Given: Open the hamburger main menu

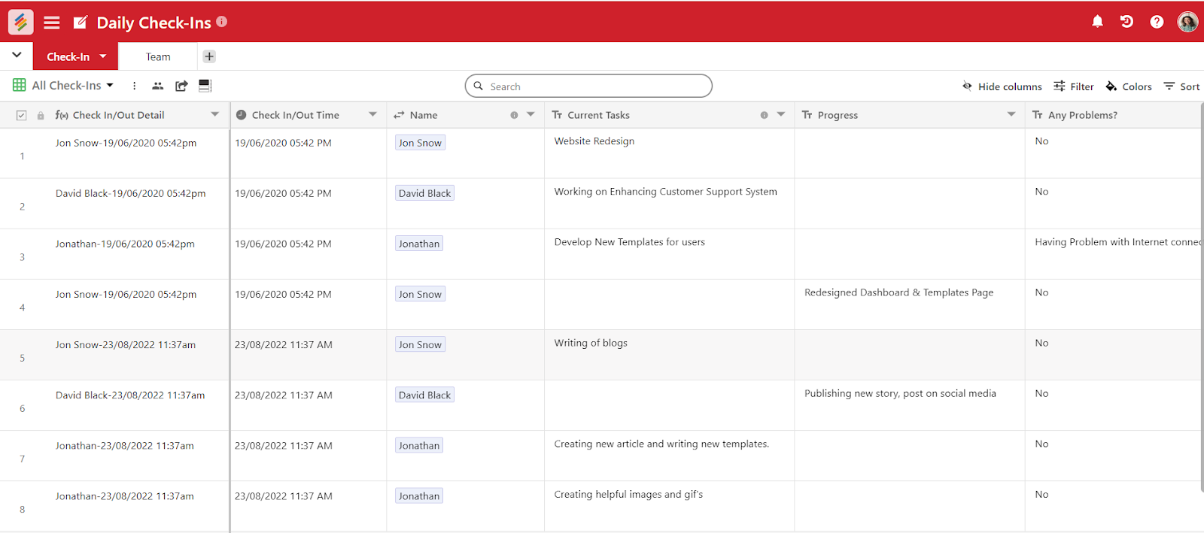Looking at the screenshot, I should coord(52,23).
